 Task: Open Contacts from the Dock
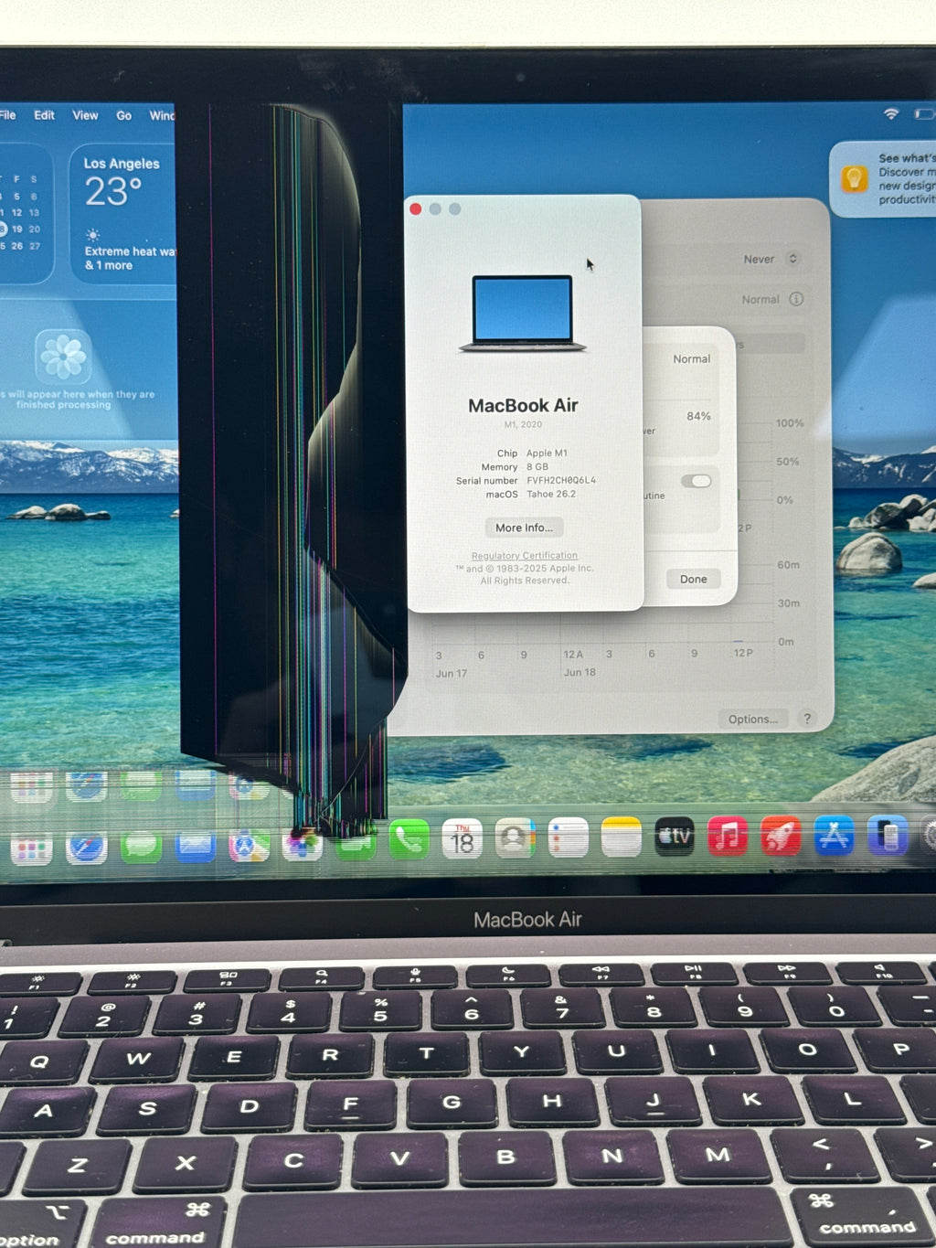pos(516,838)
